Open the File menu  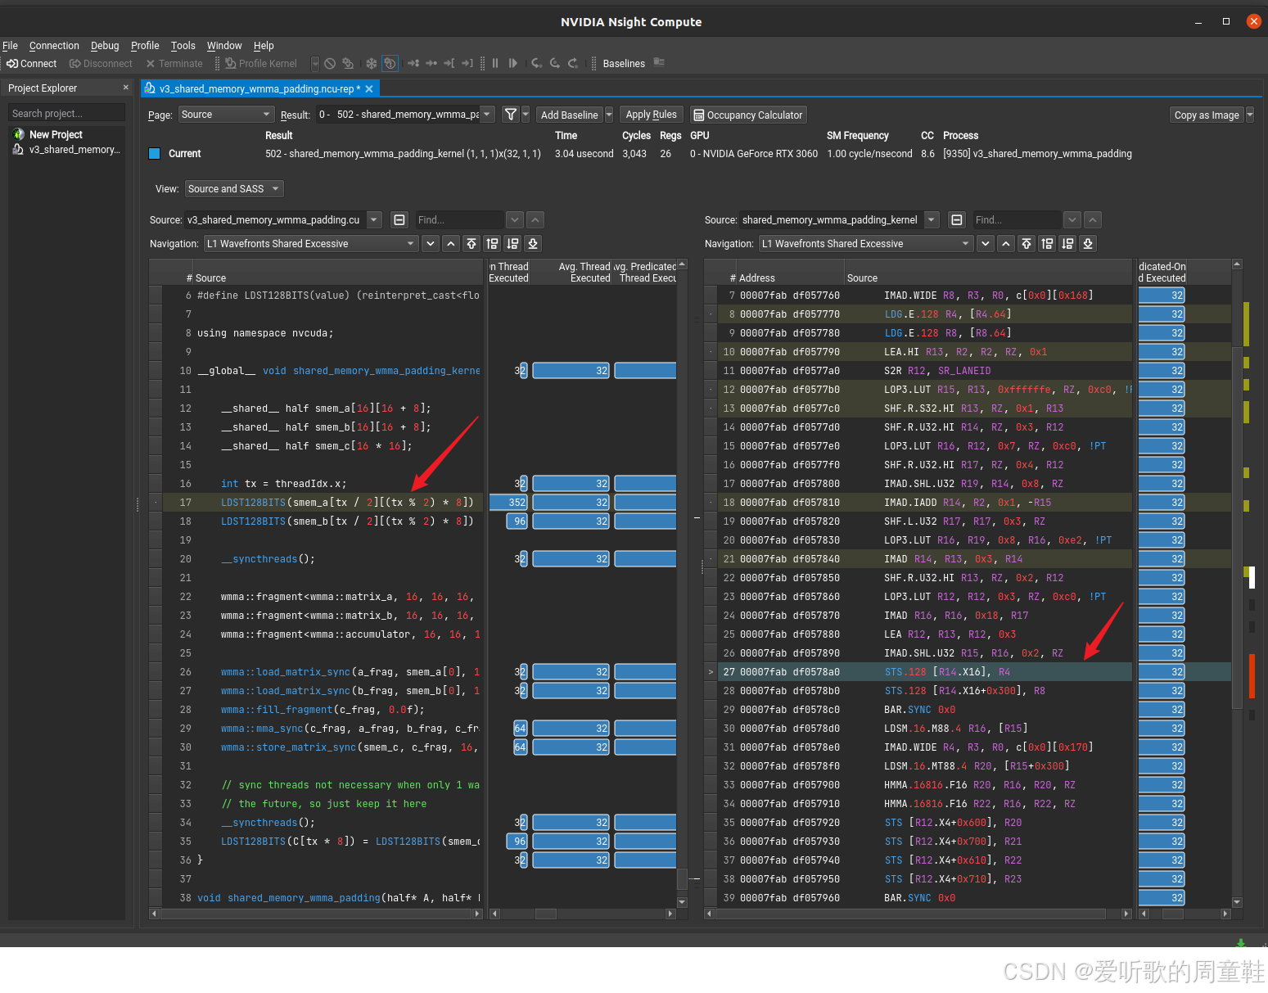click(x=10, y=46)
